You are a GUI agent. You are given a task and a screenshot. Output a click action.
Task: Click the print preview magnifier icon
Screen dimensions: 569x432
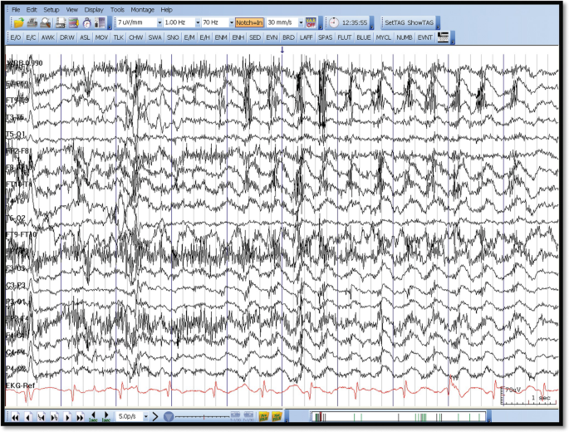coord(46,22)
